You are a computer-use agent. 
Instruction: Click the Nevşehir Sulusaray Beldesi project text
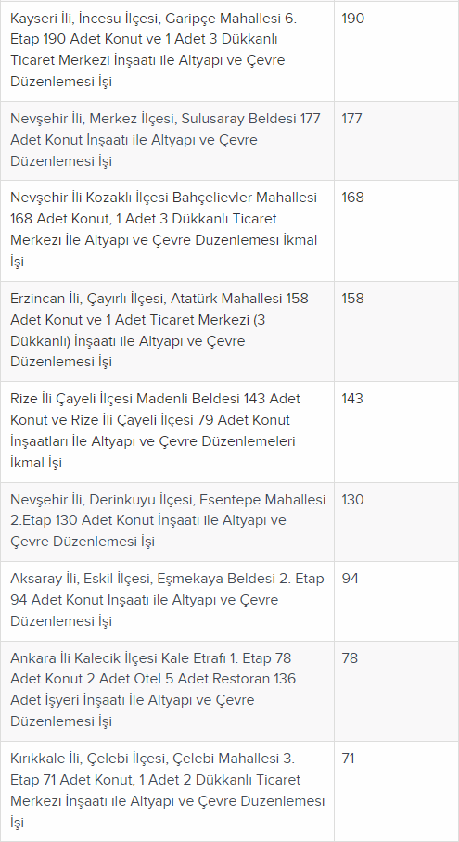(165, 140)
